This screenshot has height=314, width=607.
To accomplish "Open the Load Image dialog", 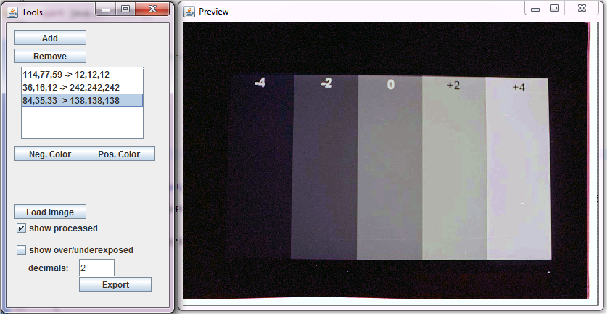I will pyautogui.click(x=49, y=212).
